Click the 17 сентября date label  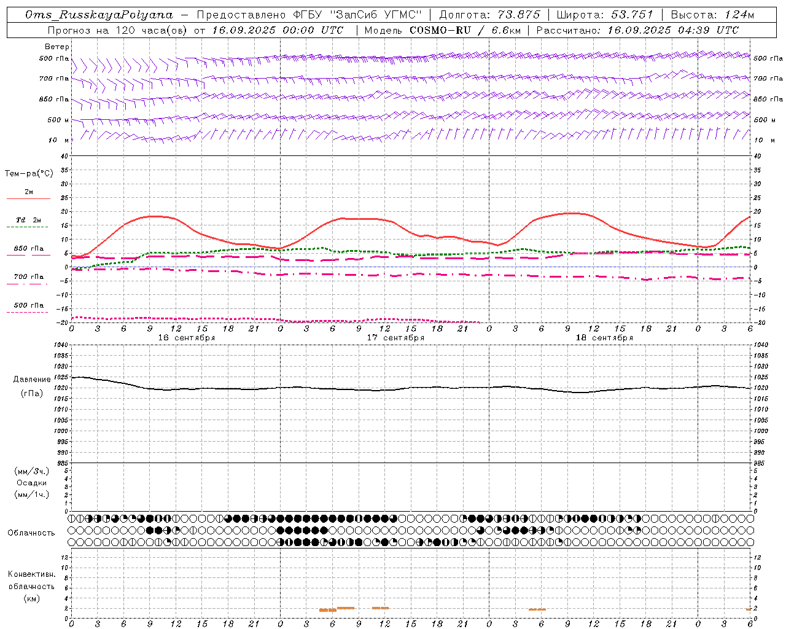click(395, 338)
